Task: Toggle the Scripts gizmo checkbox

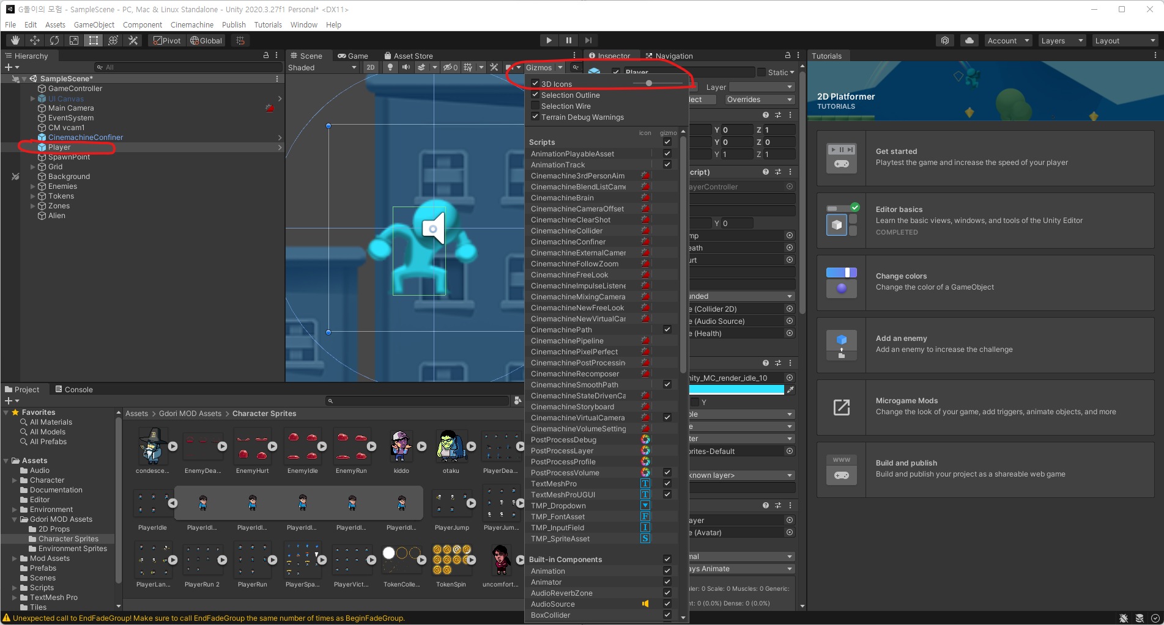Action: pyautogui.click(x=667, y=142)
